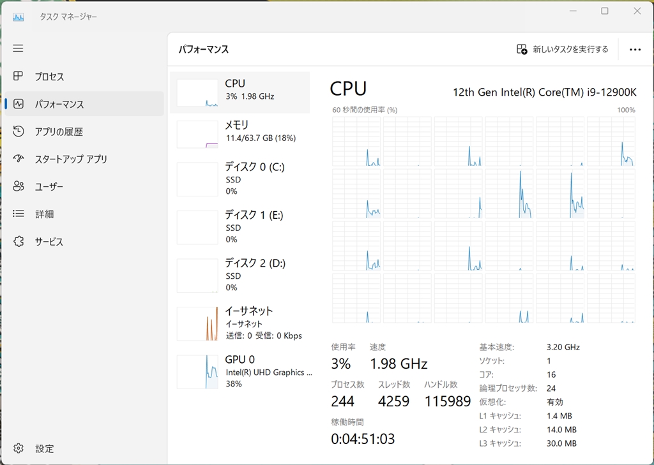Click the new task icon beside 新しいタスクを実行する
Image resolution: width=654 pixels, height=465 pixels.
pos(522,49)
